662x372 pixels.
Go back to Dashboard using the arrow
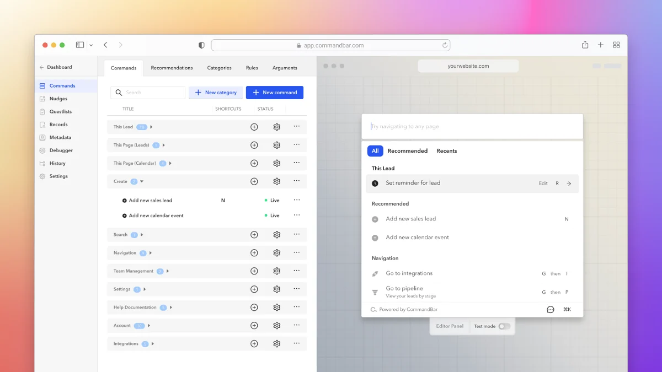(x=41, y=67)
